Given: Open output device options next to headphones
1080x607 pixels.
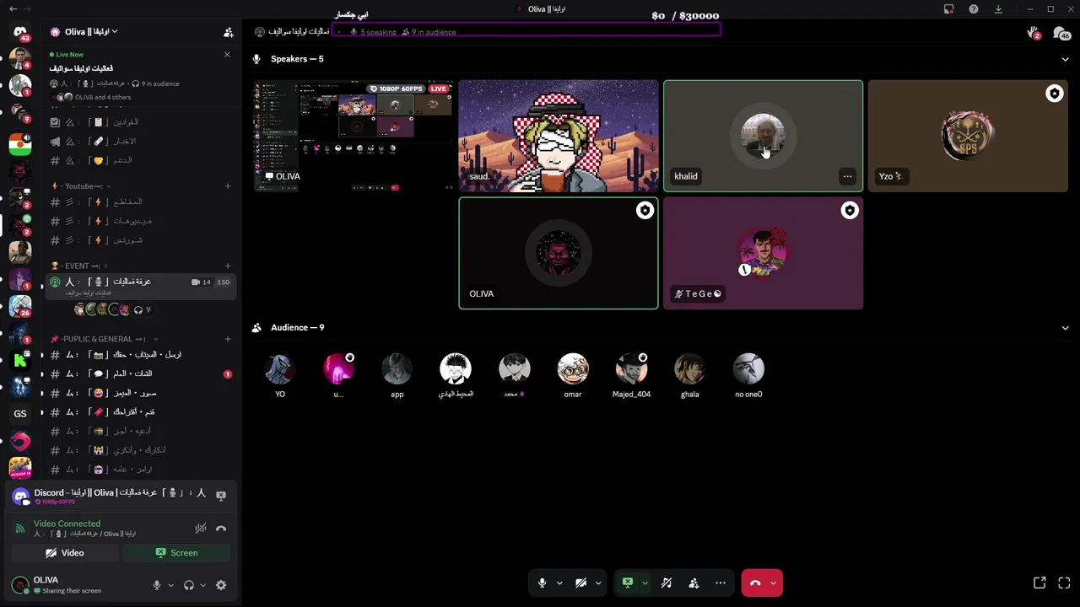Looking at the screenshot, I should (203, 585).
